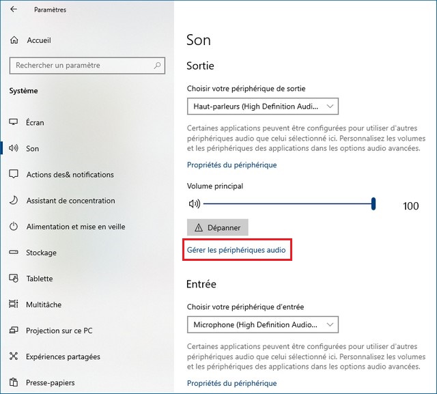Click the Volume principal slider handle
Screen dimensions: 437x394
(x=373, y=203)
